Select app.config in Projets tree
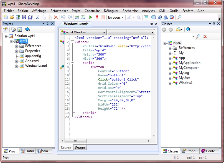Image resolution: width=224 pixels, height=163 pixels. (33, 56)
